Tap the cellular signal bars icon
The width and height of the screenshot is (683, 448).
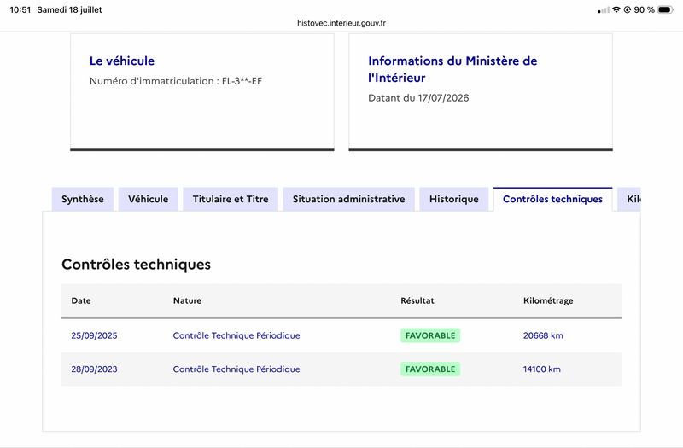[x=604, y=10]
